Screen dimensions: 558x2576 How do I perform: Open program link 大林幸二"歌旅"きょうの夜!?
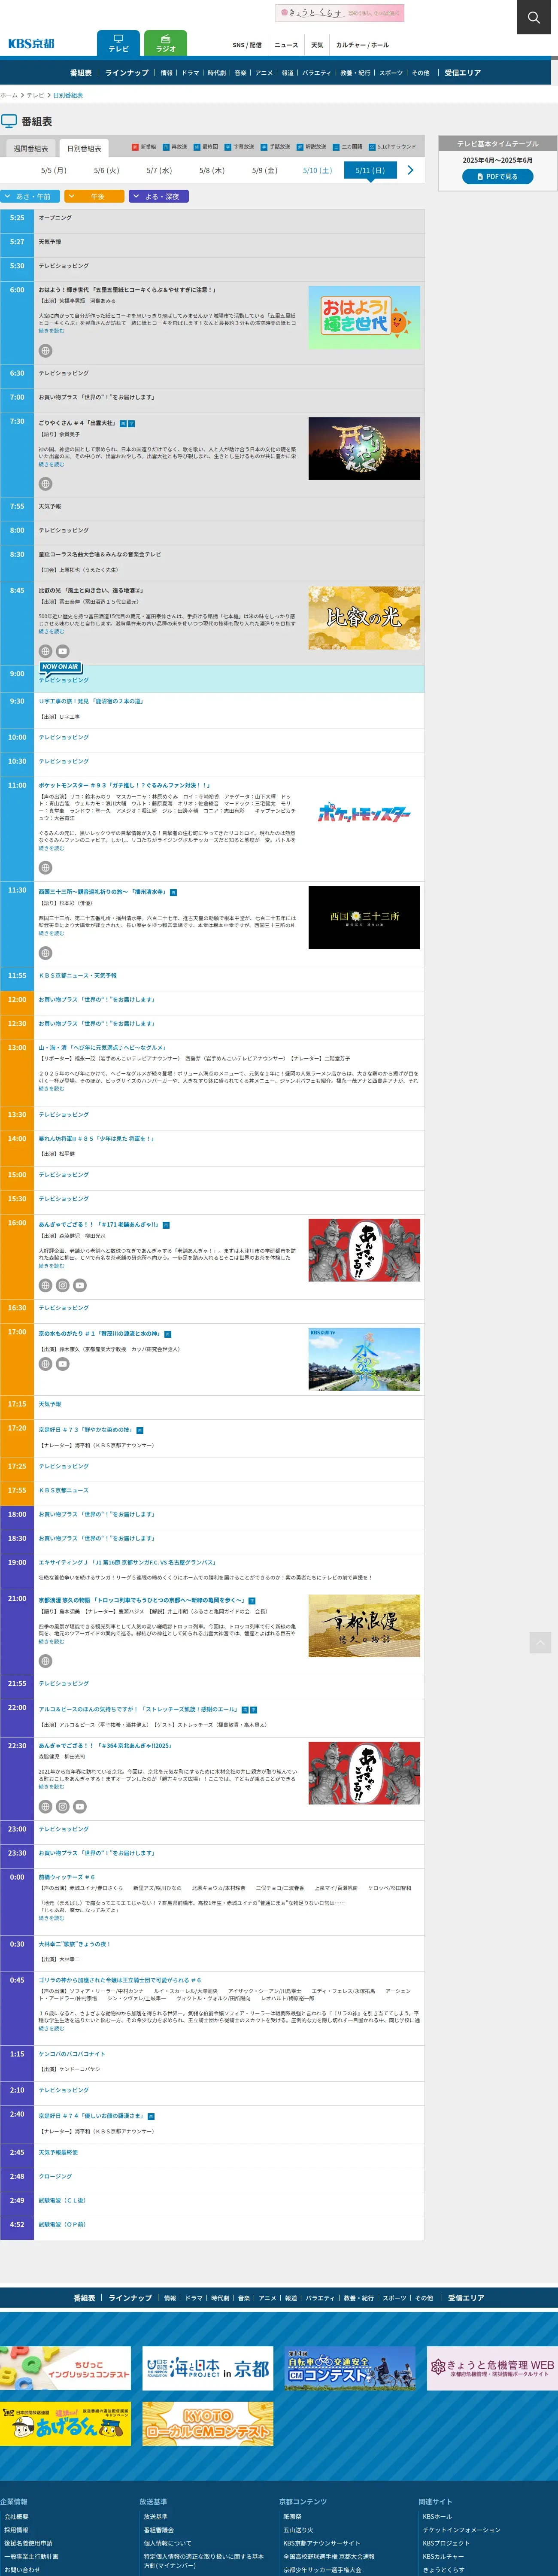[75, 1944]
